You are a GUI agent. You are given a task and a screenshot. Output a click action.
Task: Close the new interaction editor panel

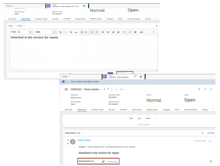tap(157, 26)
